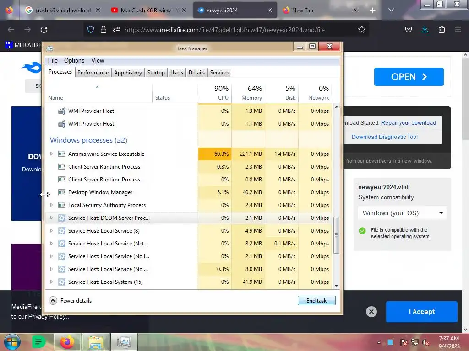
Task: Click the forward arrow in Firefox
Action: [x=27, y=30]
